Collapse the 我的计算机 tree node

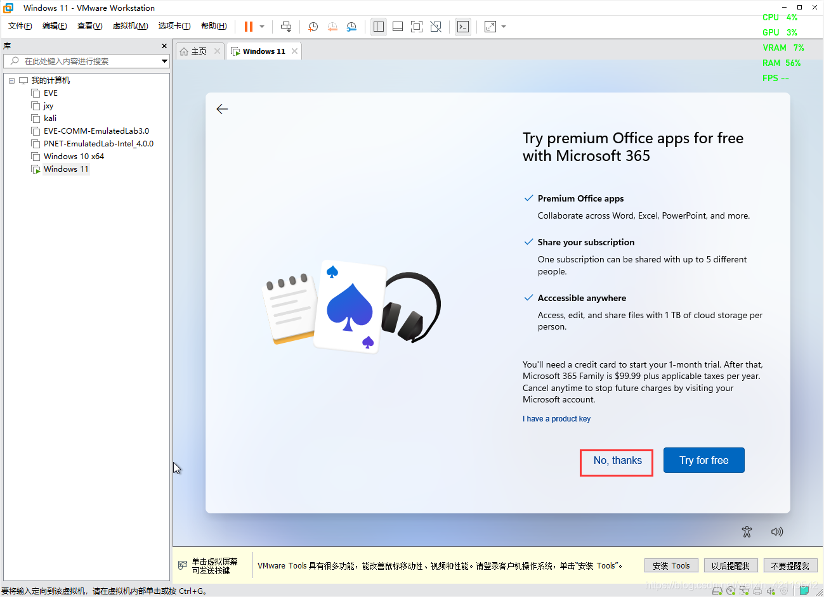point(11,80)
